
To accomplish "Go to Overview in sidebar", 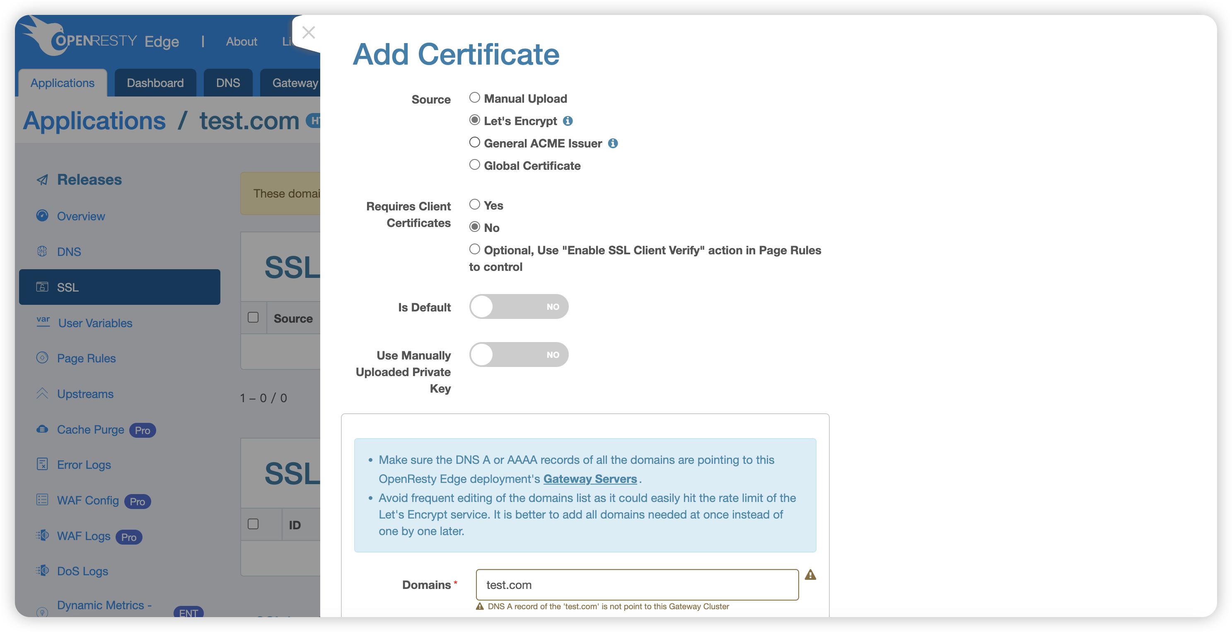I will coord(81,217).
